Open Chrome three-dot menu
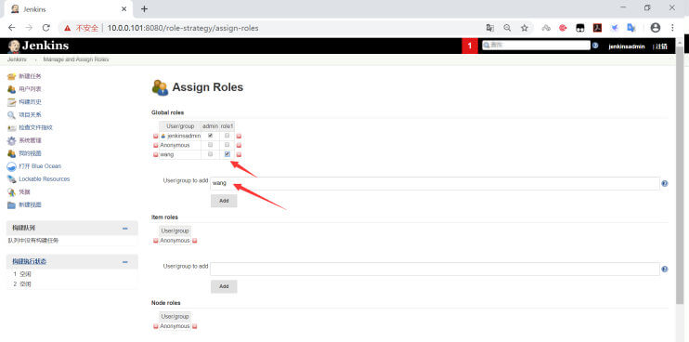 coord(672,28)
